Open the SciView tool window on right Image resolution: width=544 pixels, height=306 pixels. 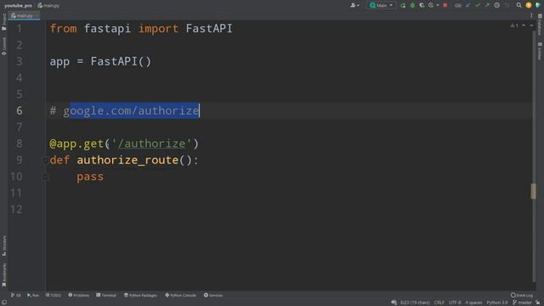point(540,51)
